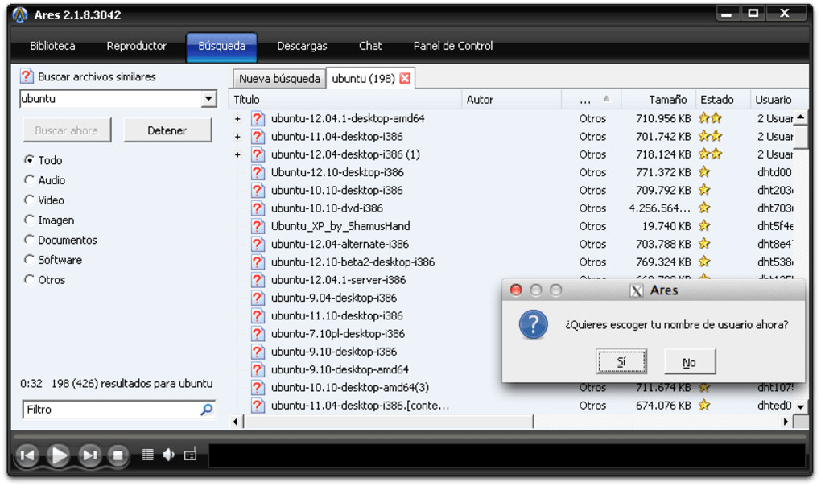Click the Detener button
This screenshot has width=821, height=486.
[x=167, y=130]
